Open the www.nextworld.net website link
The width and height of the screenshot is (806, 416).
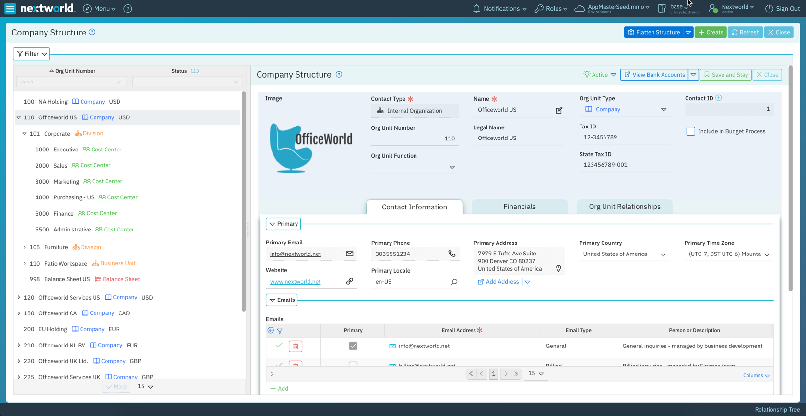click(295, 282)
